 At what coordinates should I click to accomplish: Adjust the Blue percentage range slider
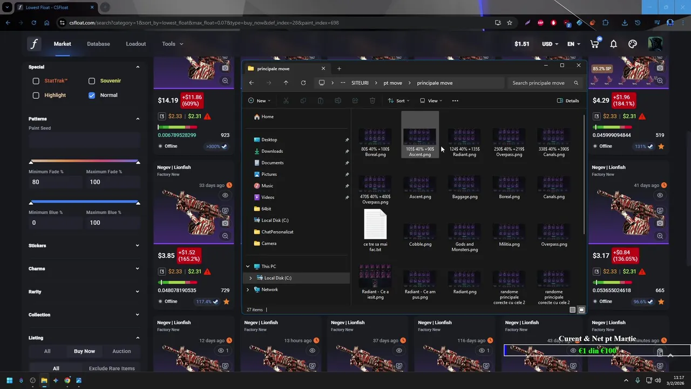pos(84,203)
